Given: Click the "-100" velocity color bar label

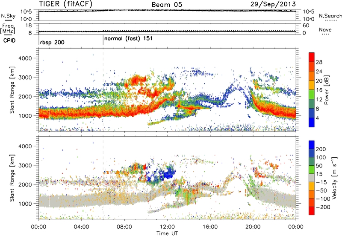Looking at the screenshot, I should 323,199.
